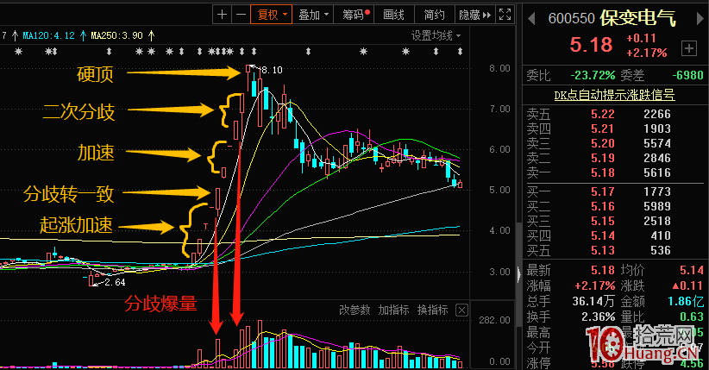Screen dimensions: 709x370
Task: Click the 委比 value -23.72%
Action: coord(593,75)
